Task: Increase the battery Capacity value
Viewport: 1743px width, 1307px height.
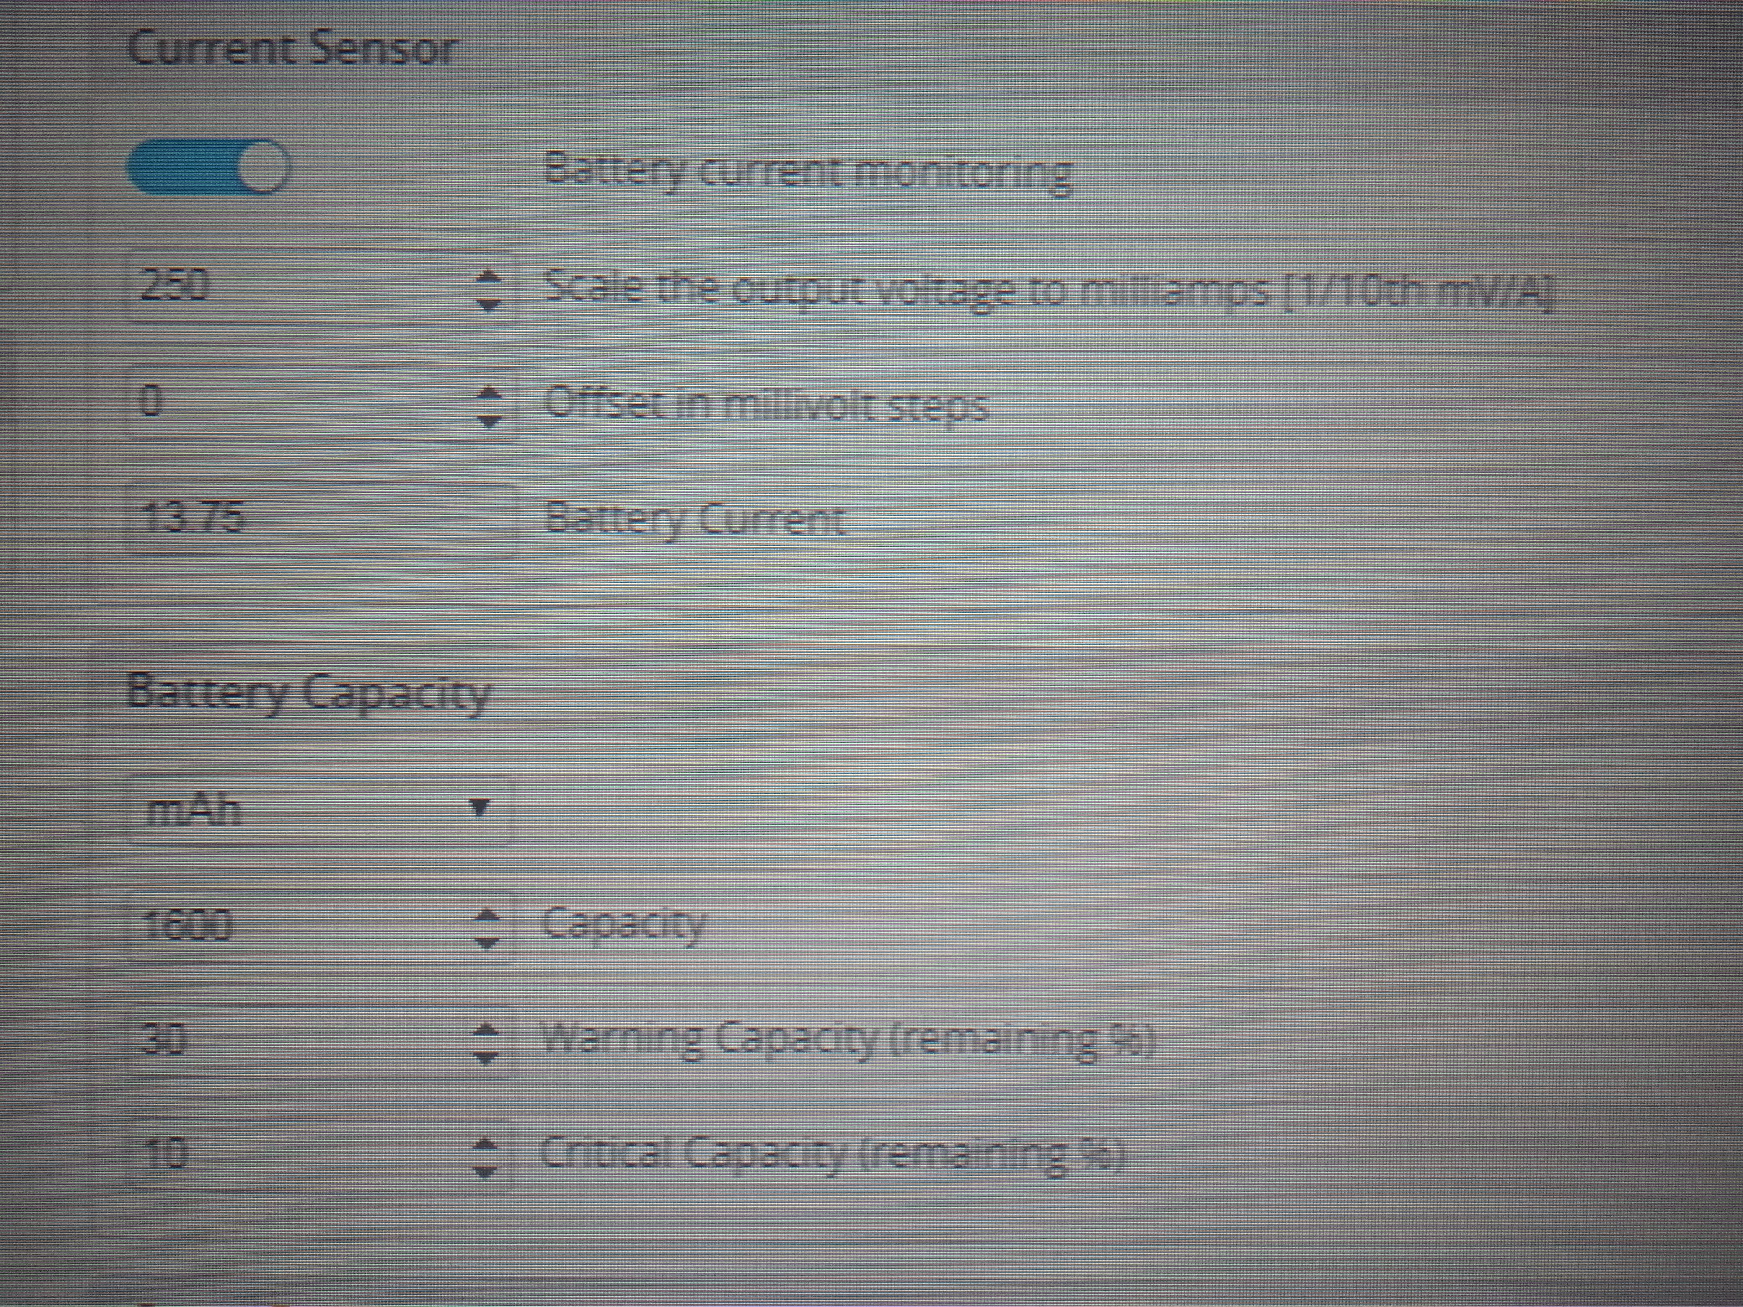Action: 486,914
